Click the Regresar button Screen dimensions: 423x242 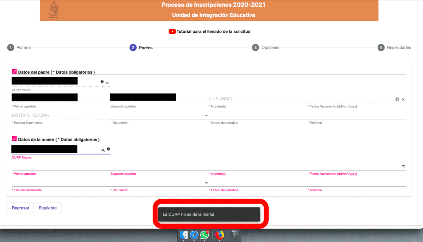tap(20, 208)
